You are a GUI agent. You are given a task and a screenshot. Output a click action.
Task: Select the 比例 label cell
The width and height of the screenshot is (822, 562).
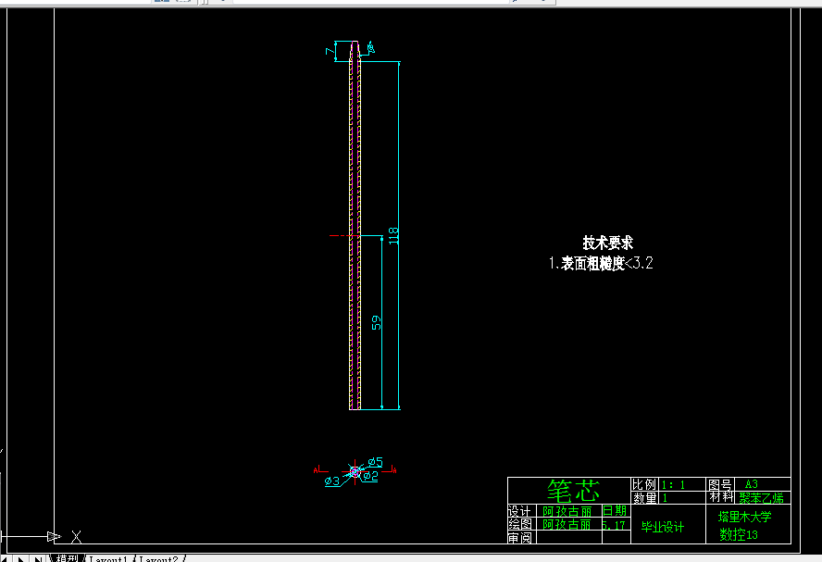644,484
